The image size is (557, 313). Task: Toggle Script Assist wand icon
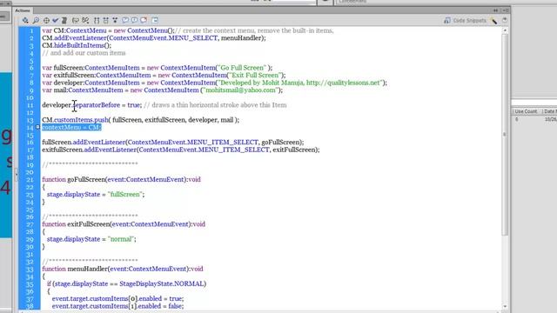pos(494,21)
